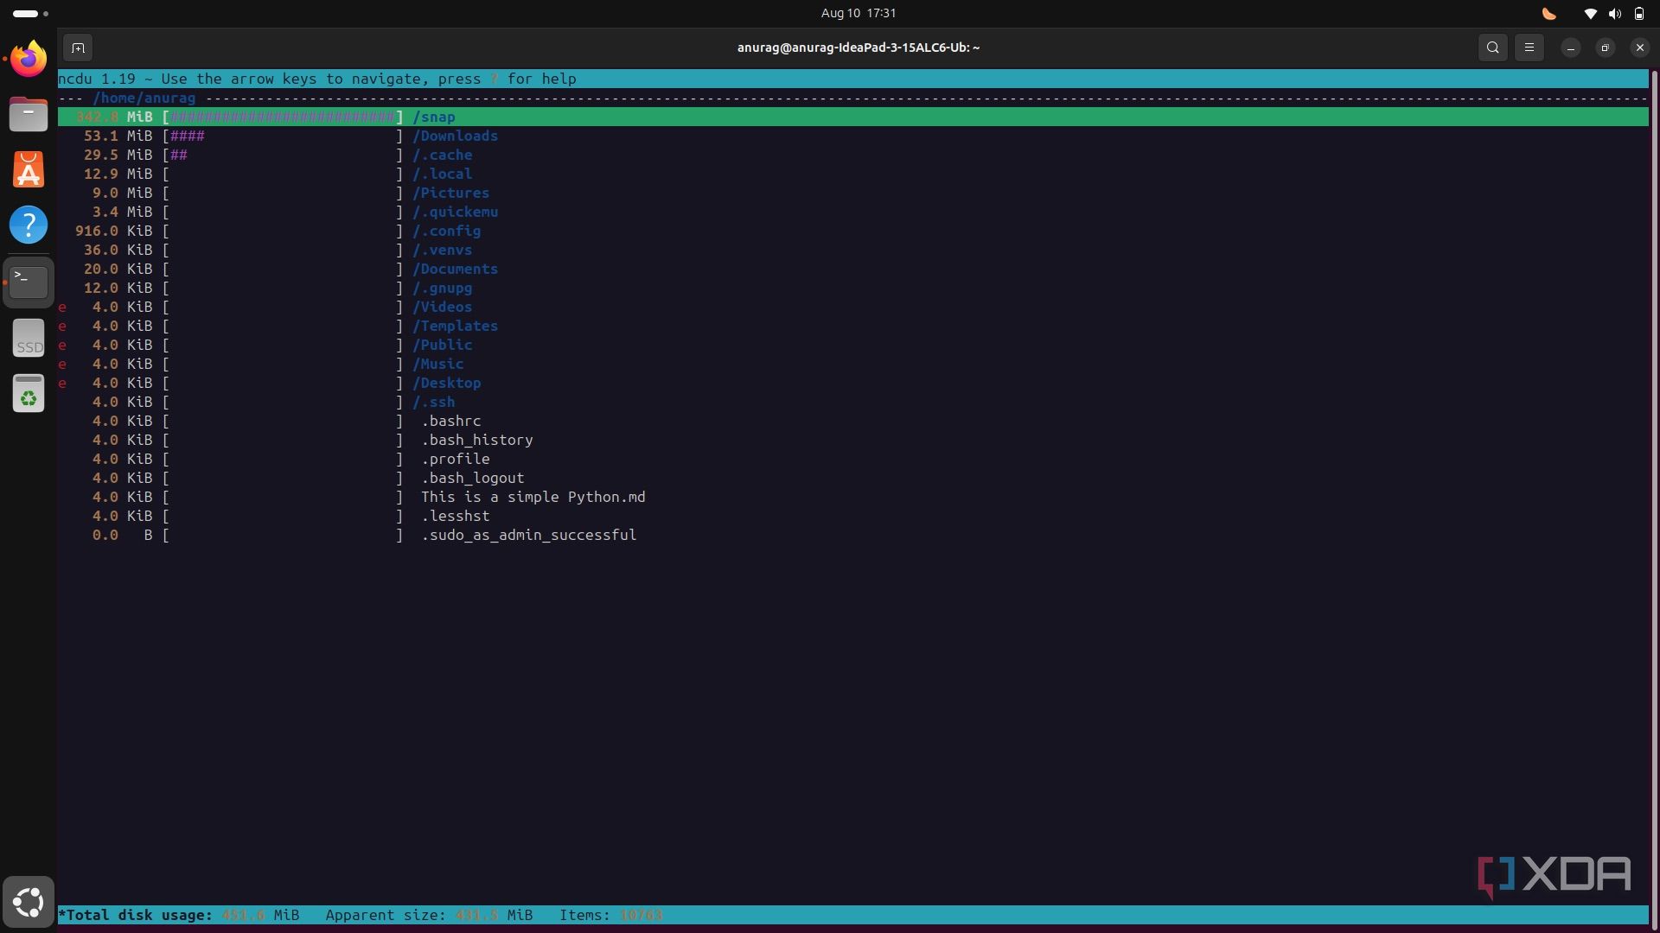This screenshot has height=933, width=1660.
Task: Select the /Templates directory row
Action: click(x=853, y=326)
